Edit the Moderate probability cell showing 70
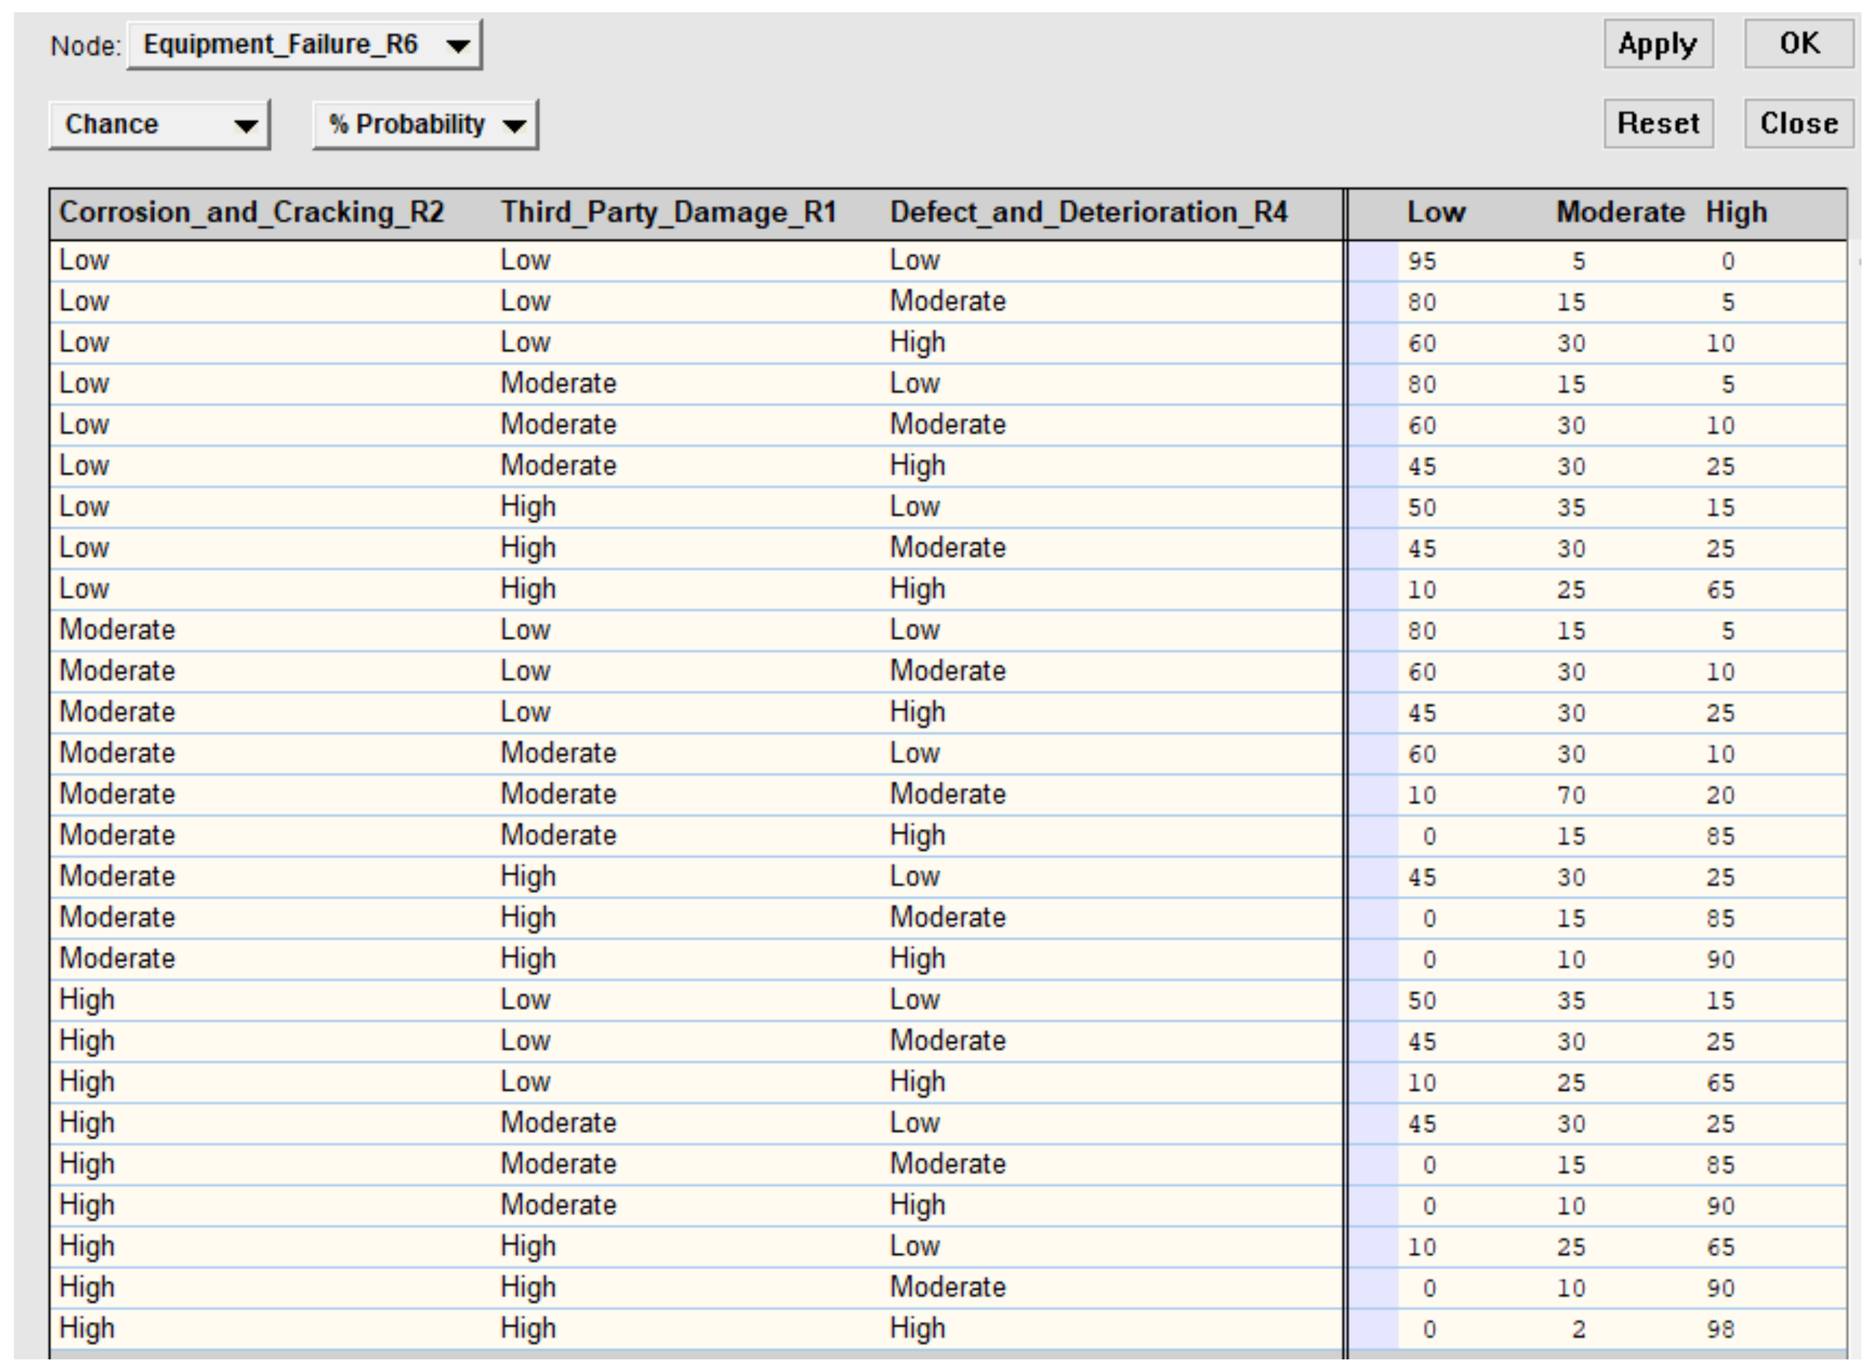 [x=1571, y=795]
